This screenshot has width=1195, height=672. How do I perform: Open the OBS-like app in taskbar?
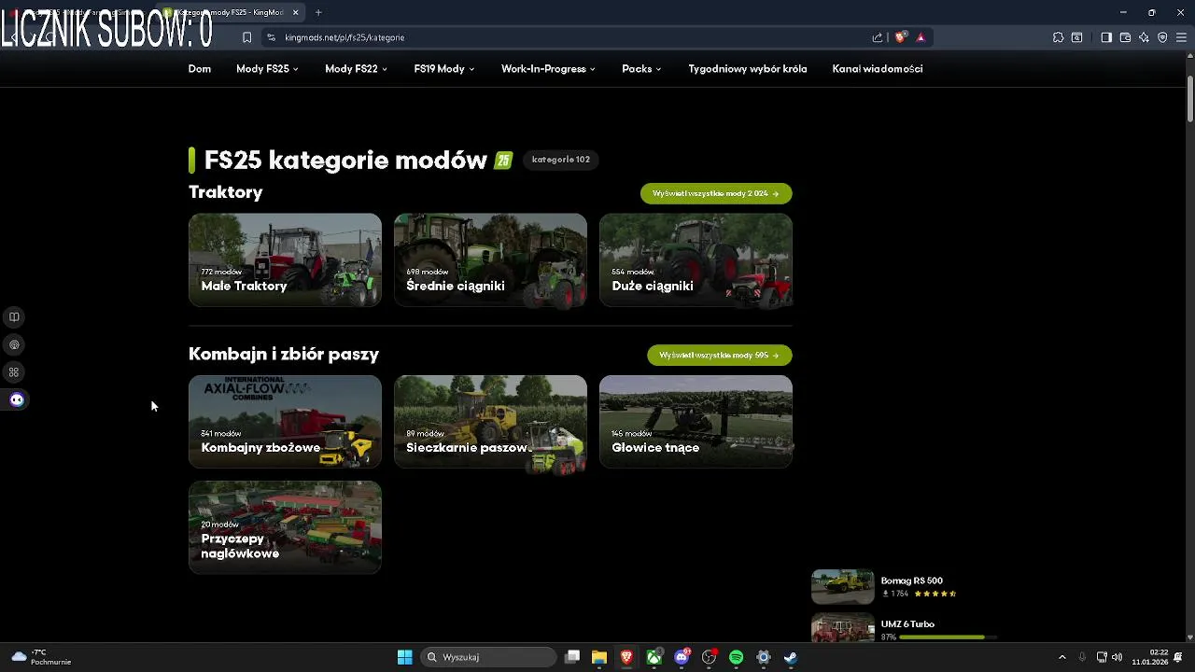click(709, 657)
